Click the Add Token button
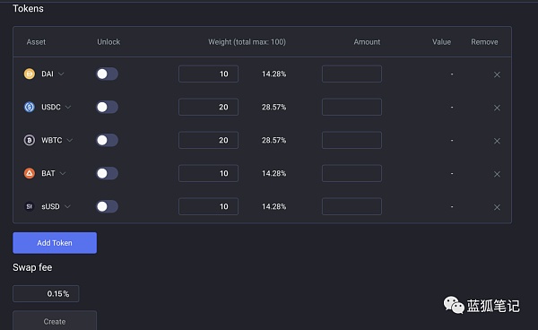This screenshot has width=538, height=330. click(x=55, y=243)
